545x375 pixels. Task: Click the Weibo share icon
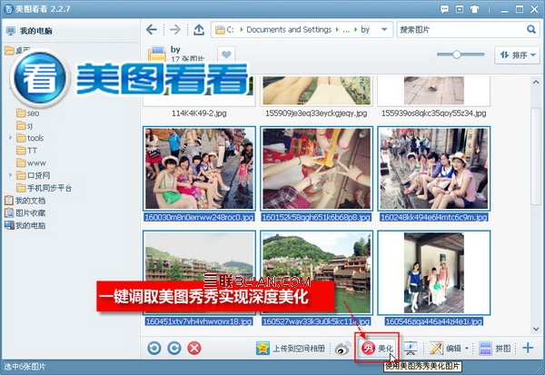coord(342,349)
